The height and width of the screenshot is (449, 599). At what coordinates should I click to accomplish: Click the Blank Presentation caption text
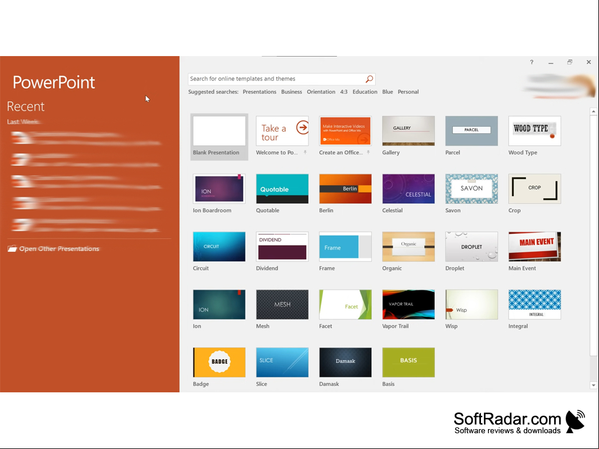tap(216, 152)
